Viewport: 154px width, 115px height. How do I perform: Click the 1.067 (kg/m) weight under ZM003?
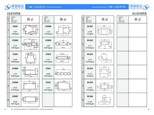point(15,48)
